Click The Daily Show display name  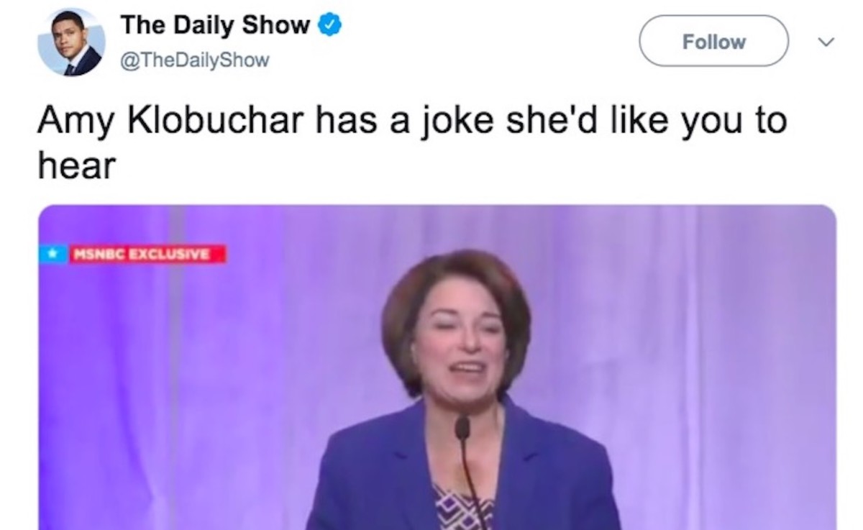point(216,26)
